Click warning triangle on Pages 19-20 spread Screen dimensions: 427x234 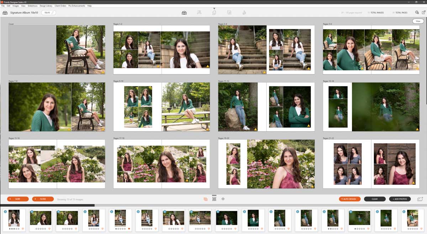312,186
